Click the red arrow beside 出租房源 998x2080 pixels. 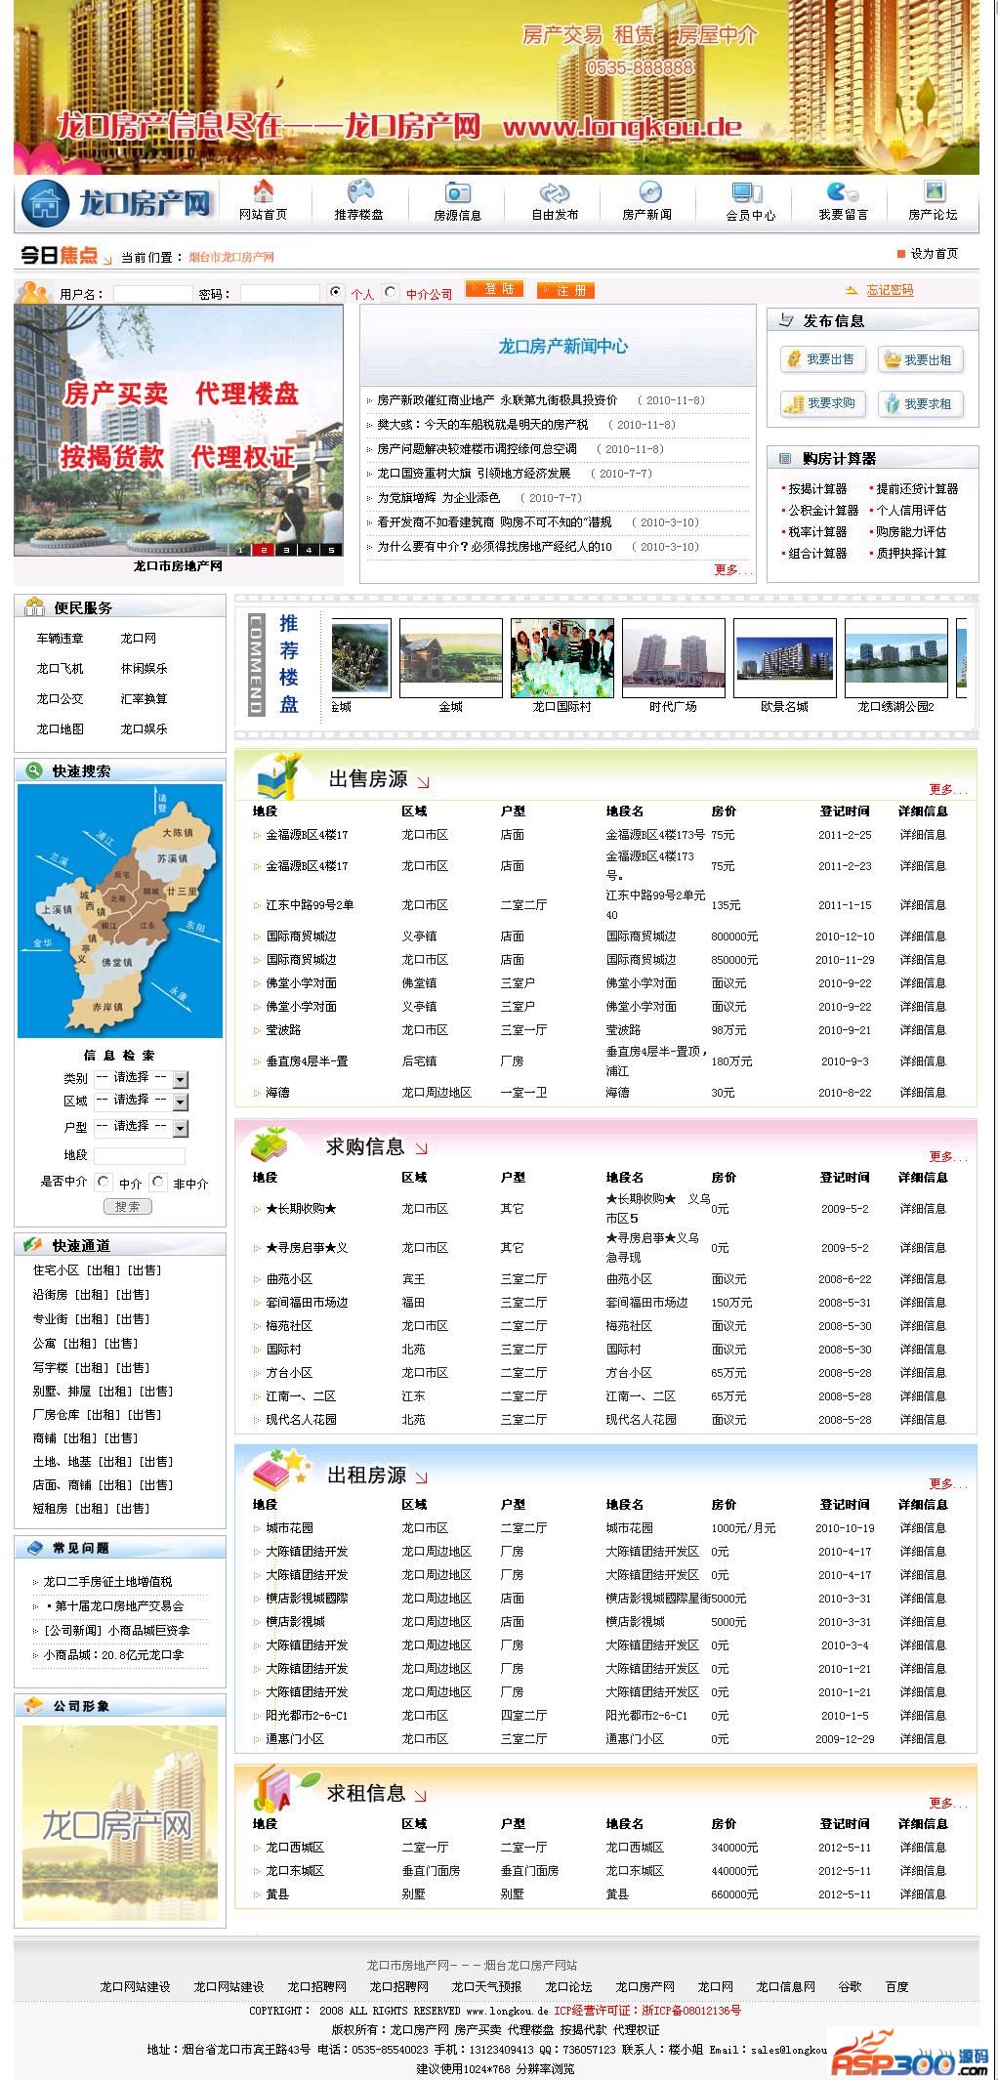(422, 1477)
